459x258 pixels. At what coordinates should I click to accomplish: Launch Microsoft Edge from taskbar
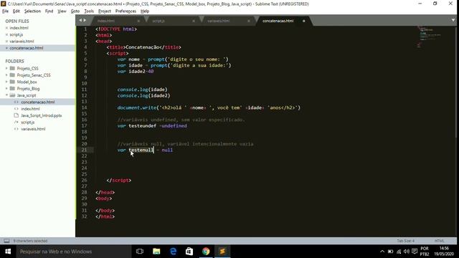tap(173, 252)
